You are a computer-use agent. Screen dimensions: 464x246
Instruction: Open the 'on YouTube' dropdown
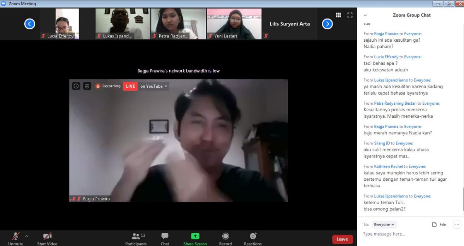[154, 86]
